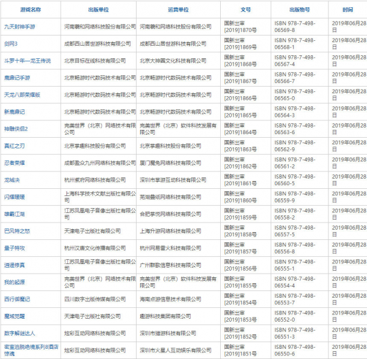Open the 雄霸江湖 link

14,214
